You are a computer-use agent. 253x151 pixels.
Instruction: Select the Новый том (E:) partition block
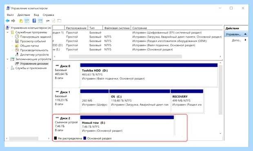coord(127,126)
